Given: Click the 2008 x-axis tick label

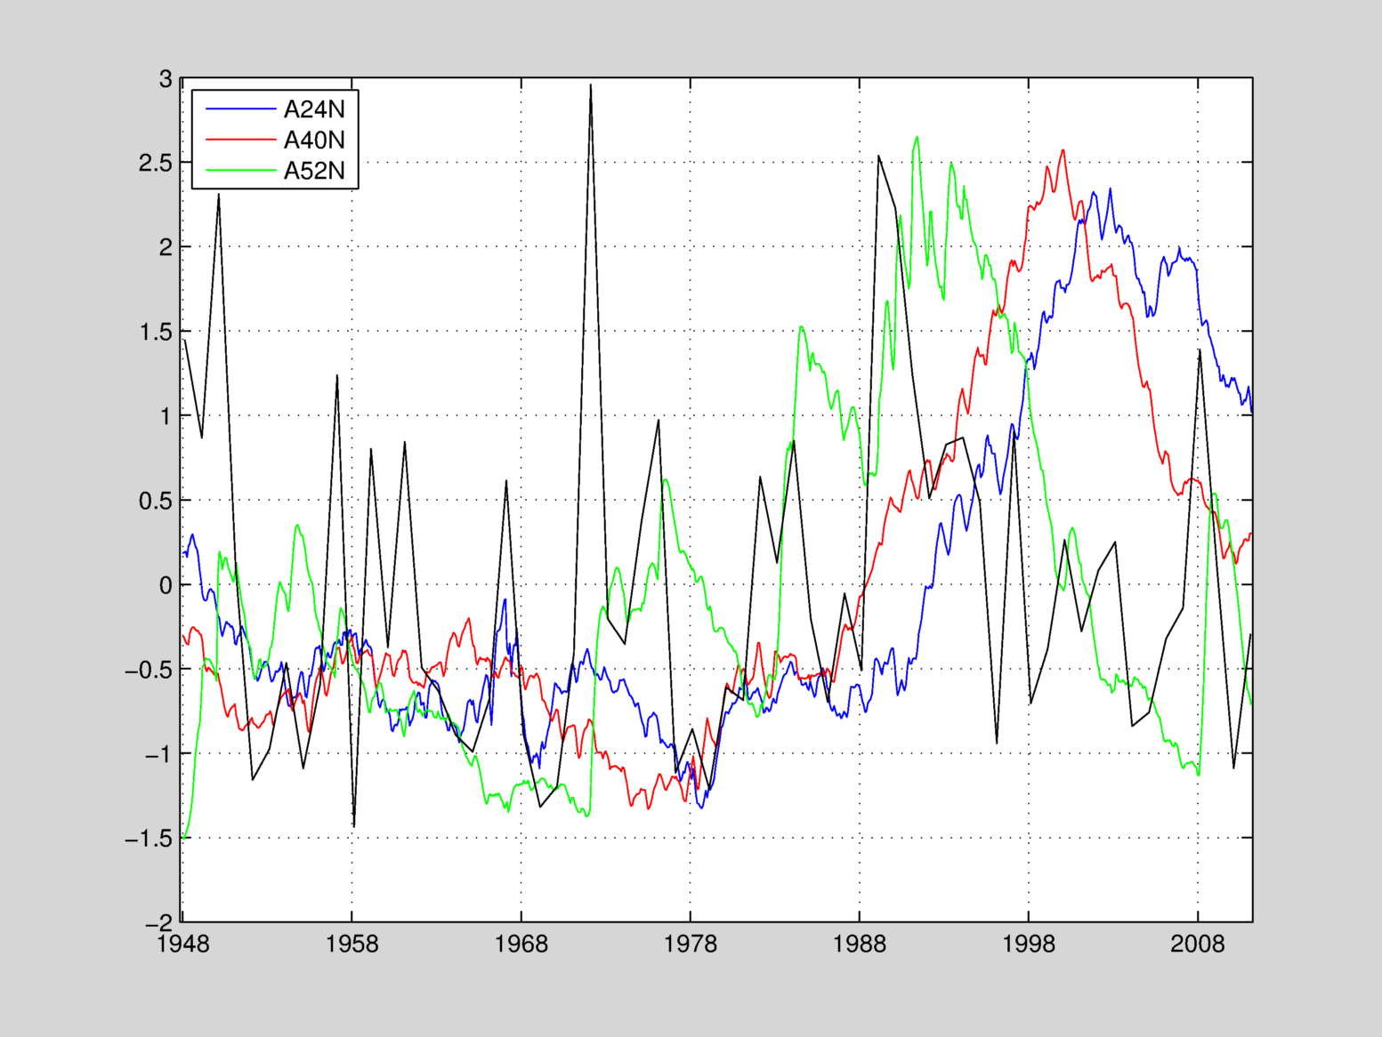Looking at the screenshot, I should [x=1198, y=944].
